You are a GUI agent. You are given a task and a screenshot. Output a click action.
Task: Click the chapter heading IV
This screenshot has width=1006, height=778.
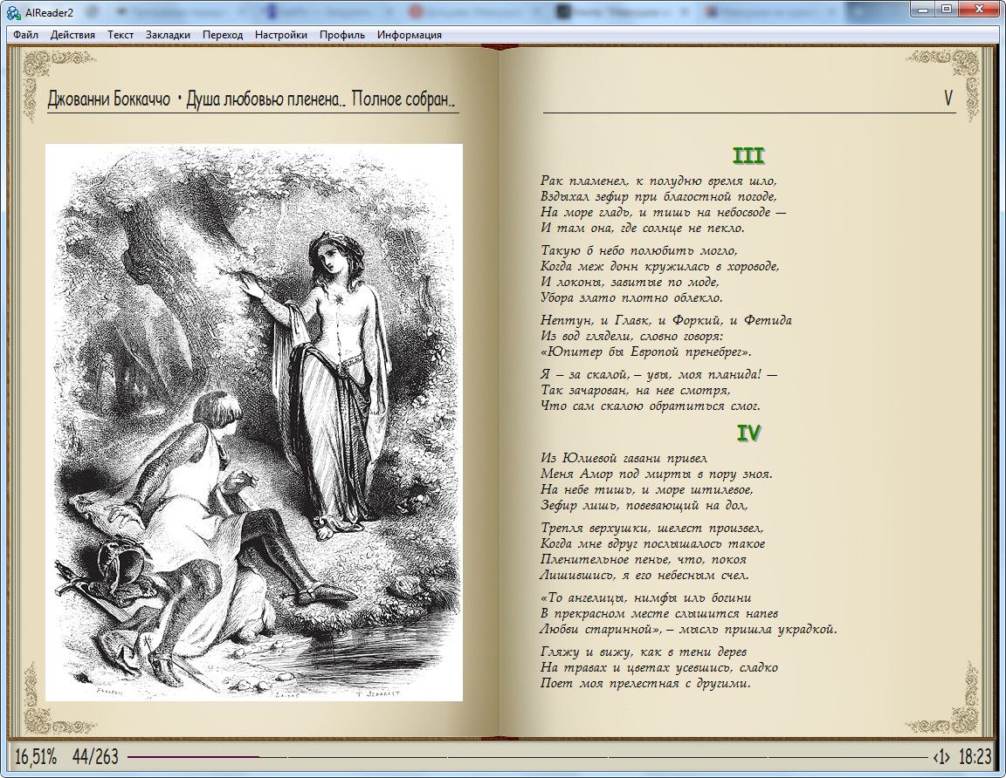point(748,433)
